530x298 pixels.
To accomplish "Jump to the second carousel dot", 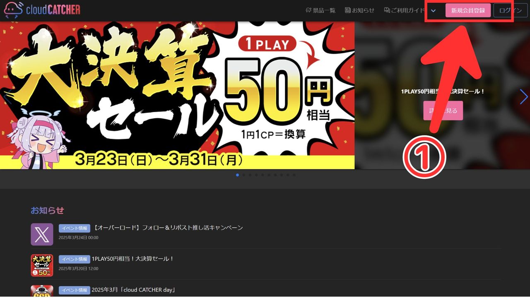I will pyautogui.click(x=243, y=175).
